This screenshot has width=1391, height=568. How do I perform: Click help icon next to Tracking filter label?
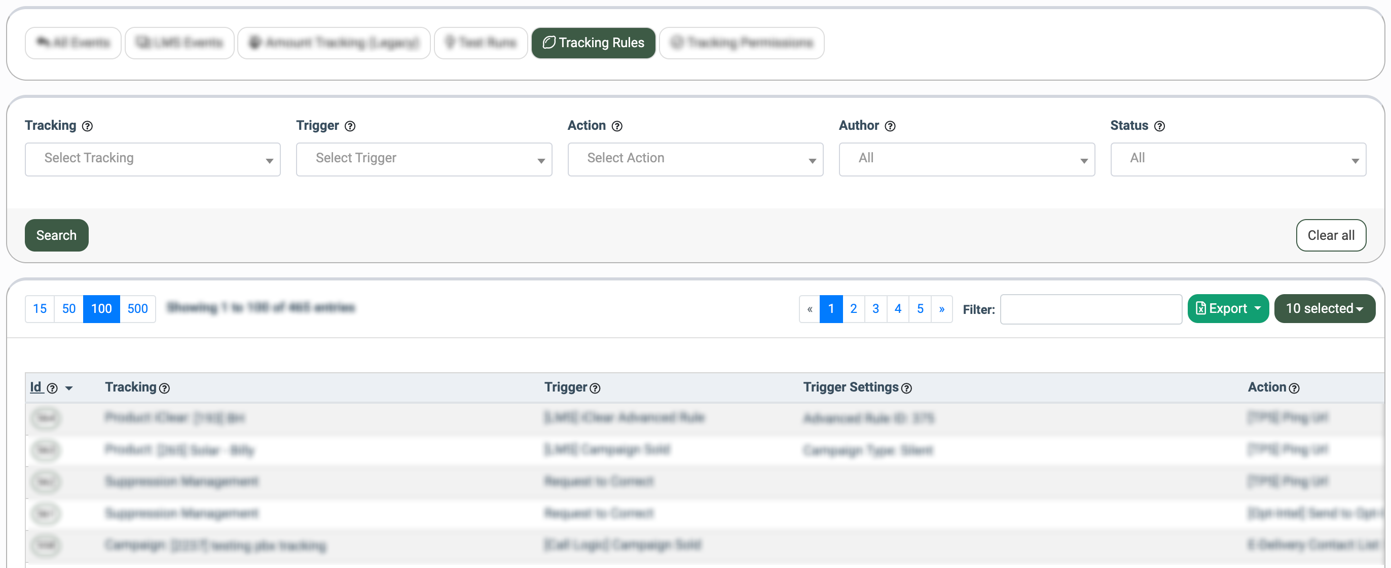pyautogui.click(x=87, y=126)
